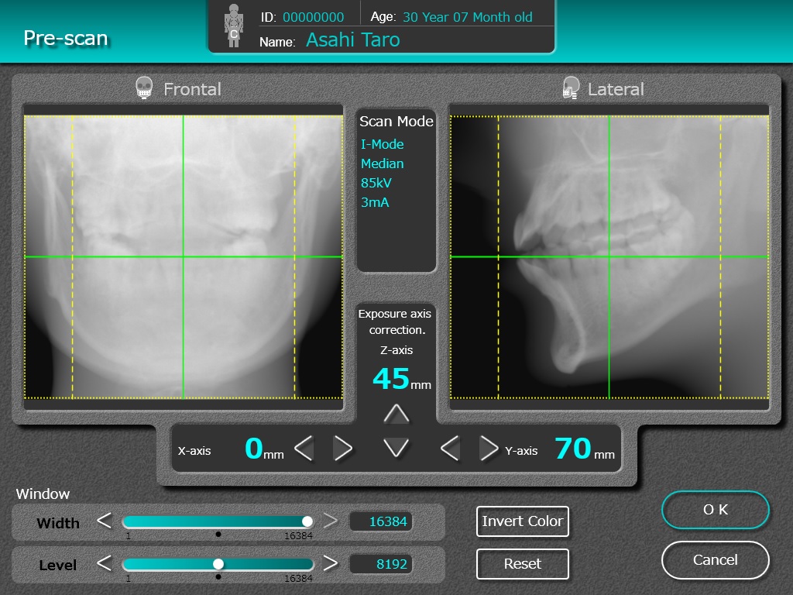Screen dimensions: 793x595
Task: Click the lateral skull icon
Action: pos(571,88)
